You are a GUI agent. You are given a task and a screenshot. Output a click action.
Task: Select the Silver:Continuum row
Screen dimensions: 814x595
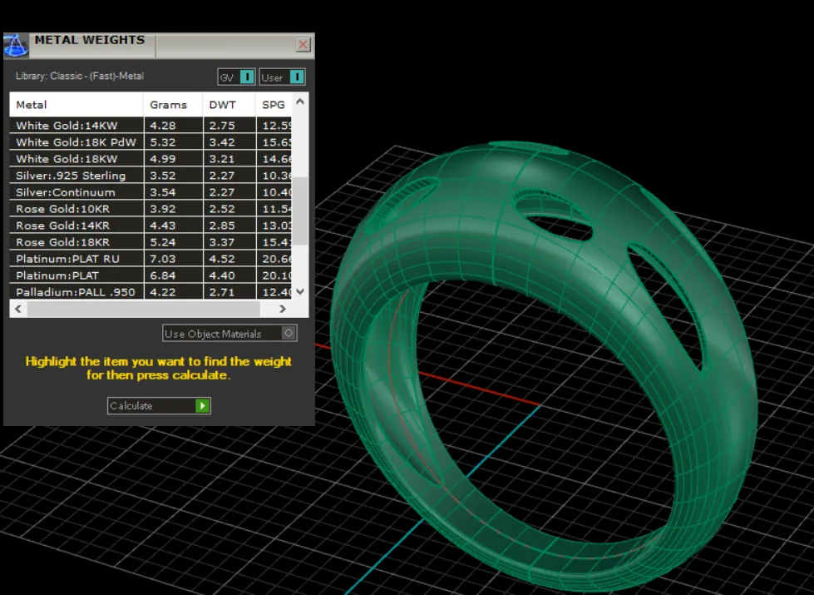point(150,191)
